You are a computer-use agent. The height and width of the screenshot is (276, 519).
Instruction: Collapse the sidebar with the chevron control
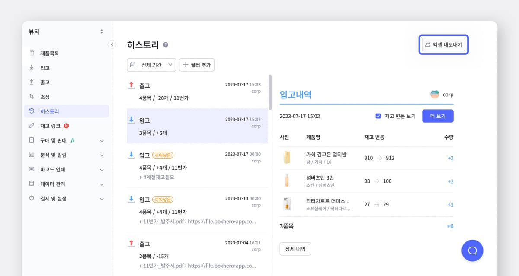click(112, 44)
